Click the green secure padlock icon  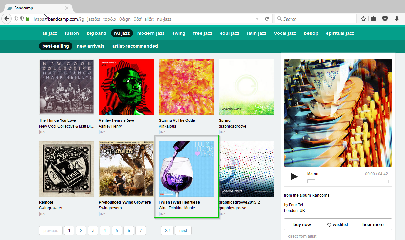[27, 19]
